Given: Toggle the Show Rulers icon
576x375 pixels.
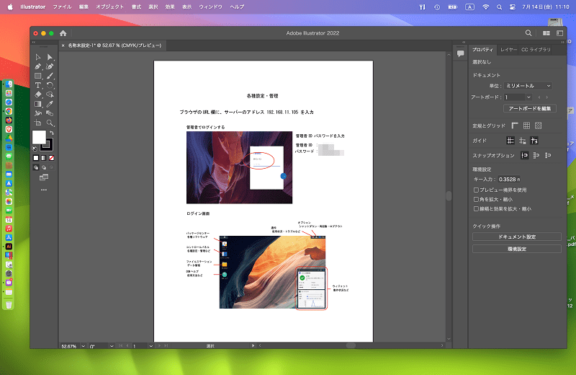Looking at the screenshot, I should 515,126.
